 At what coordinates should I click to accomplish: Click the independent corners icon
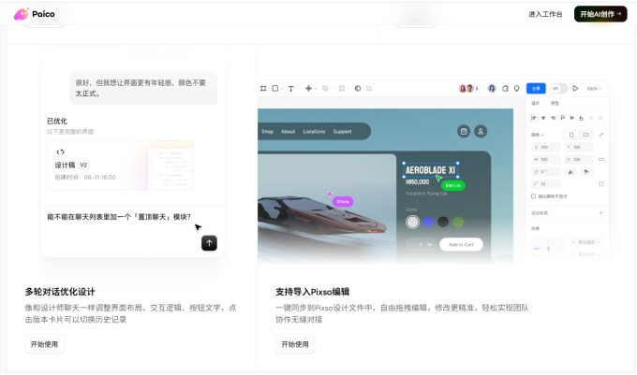pyautogui.click(x=601, y=184)
